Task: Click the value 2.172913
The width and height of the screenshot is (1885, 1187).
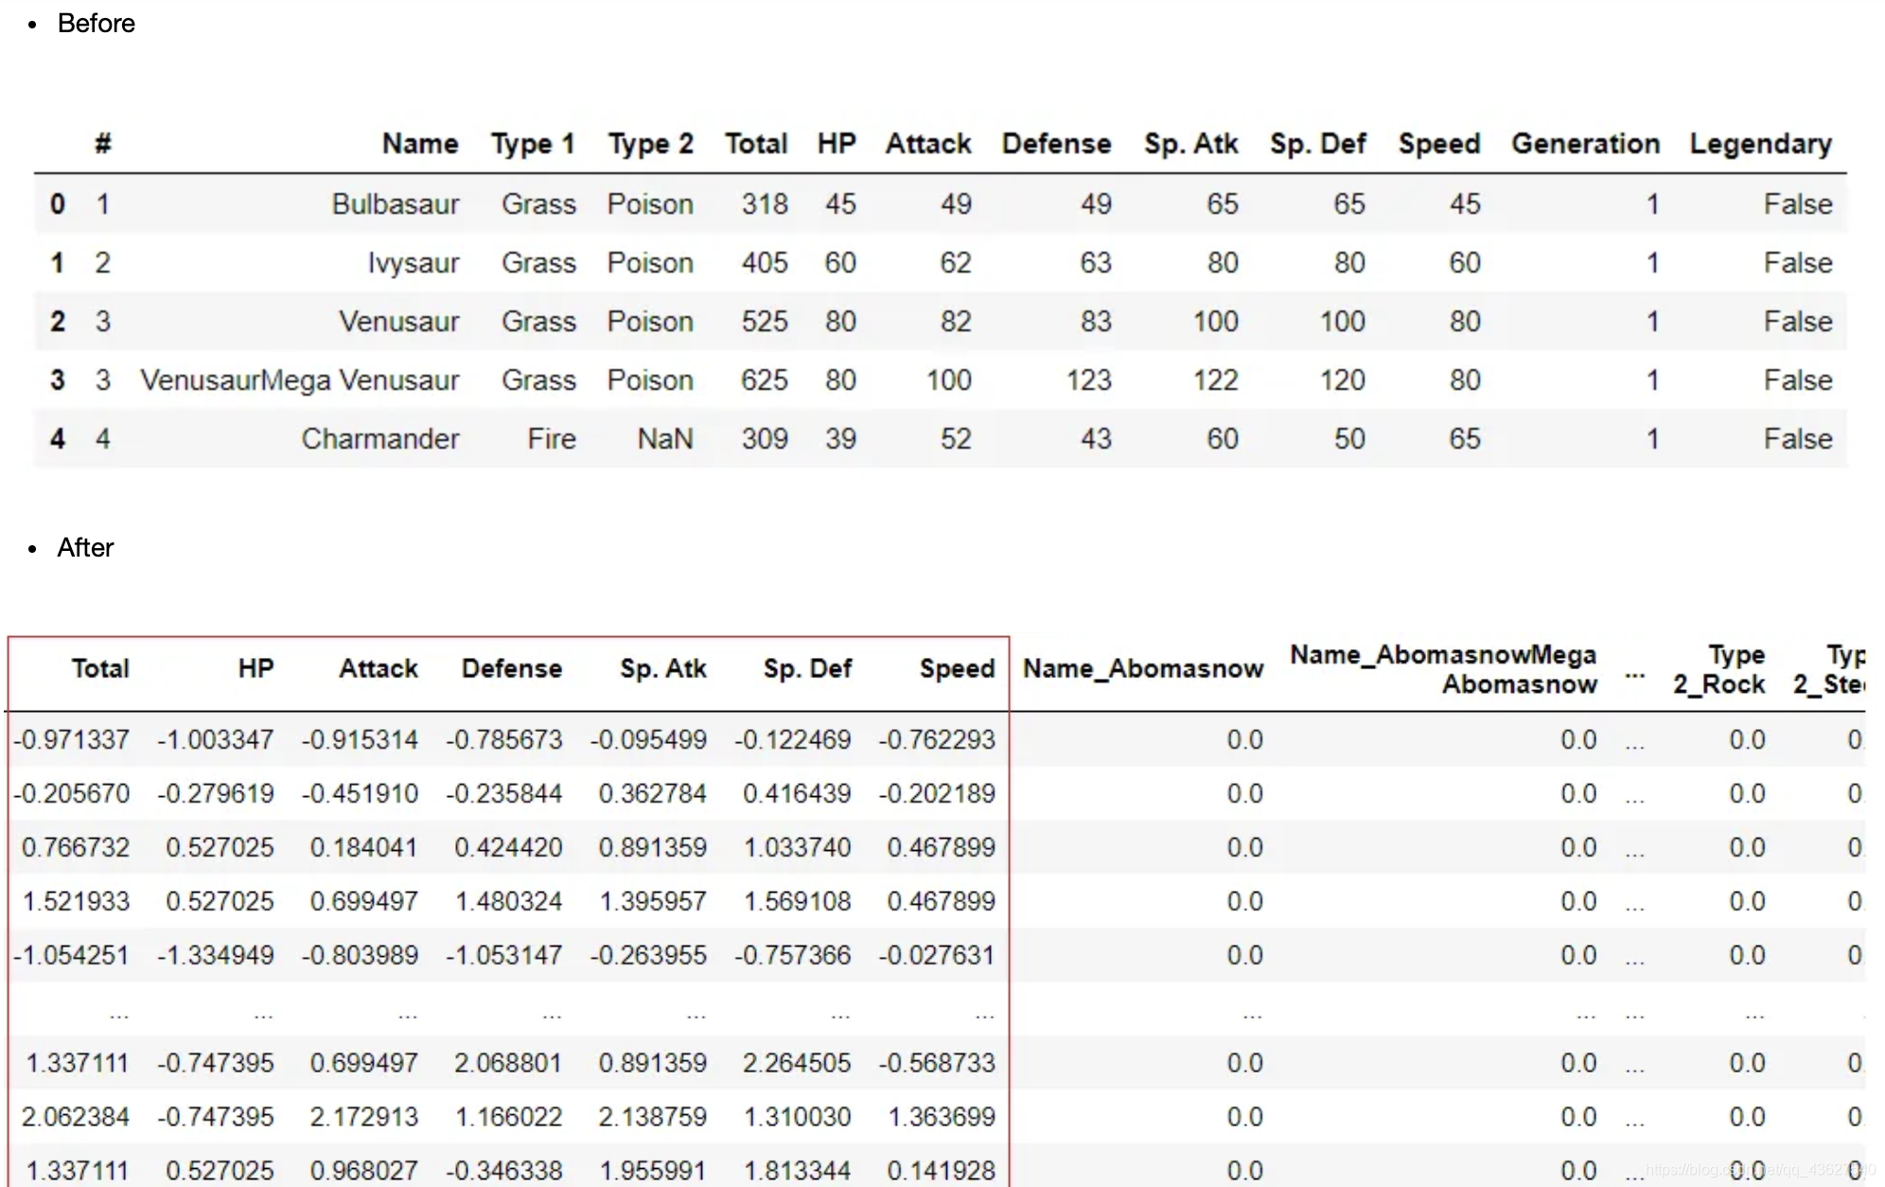Action: click(x=364, y=1117)
